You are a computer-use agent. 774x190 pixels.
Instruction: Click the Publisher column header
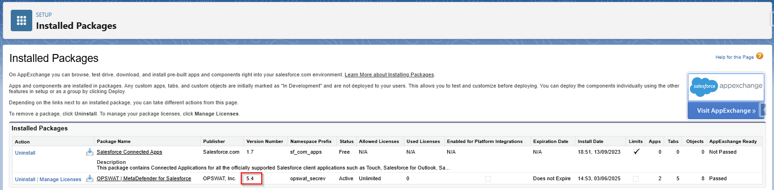click(x=214, y=141)
